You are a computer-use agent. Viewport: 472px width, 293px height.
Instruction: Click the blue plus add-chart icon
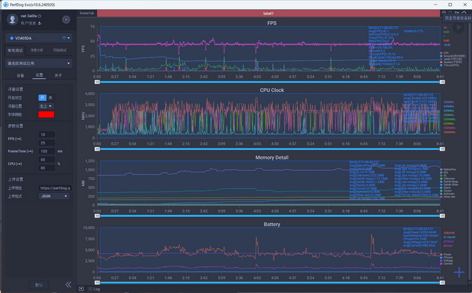click(x=459, y=272)
